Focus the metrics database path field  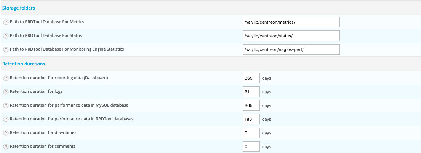point(291,22)
